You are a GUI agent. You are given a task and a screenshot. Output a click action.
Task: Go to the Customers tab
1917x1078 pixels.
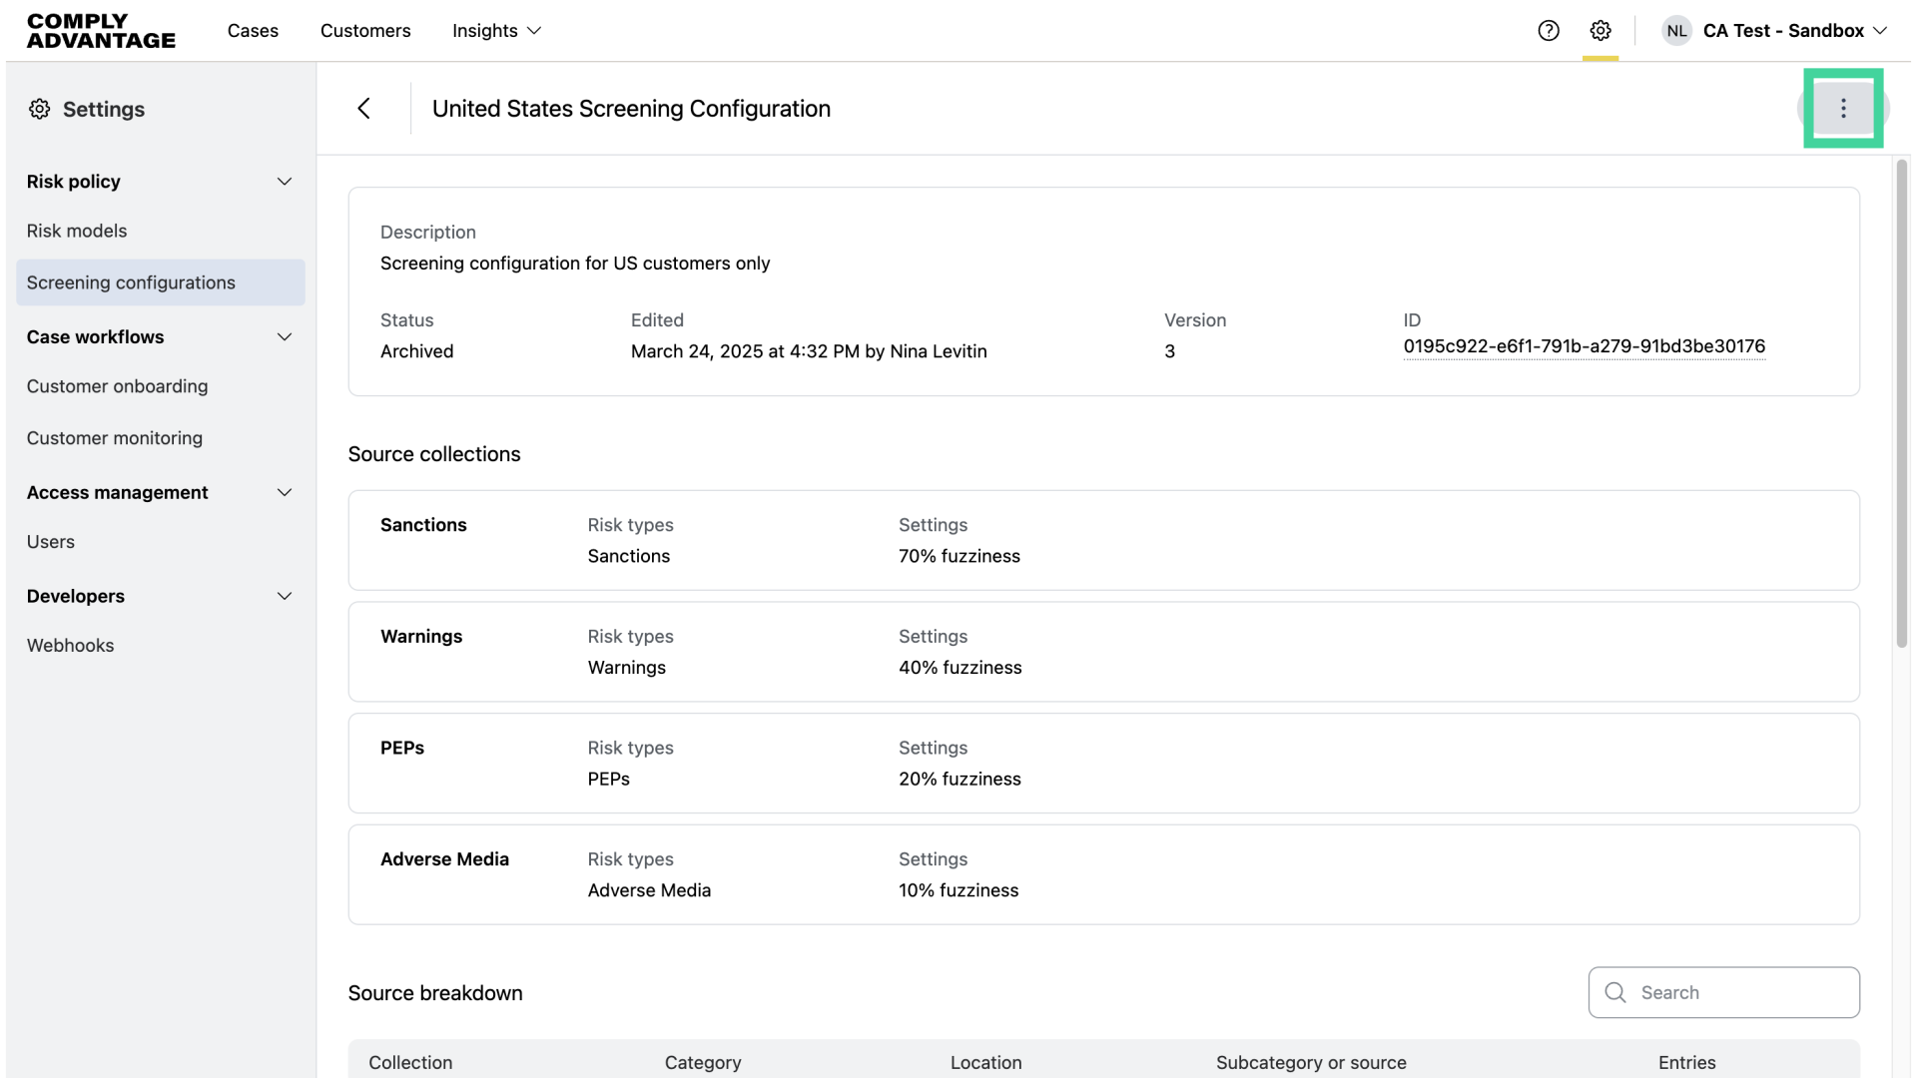pos(365,31)
